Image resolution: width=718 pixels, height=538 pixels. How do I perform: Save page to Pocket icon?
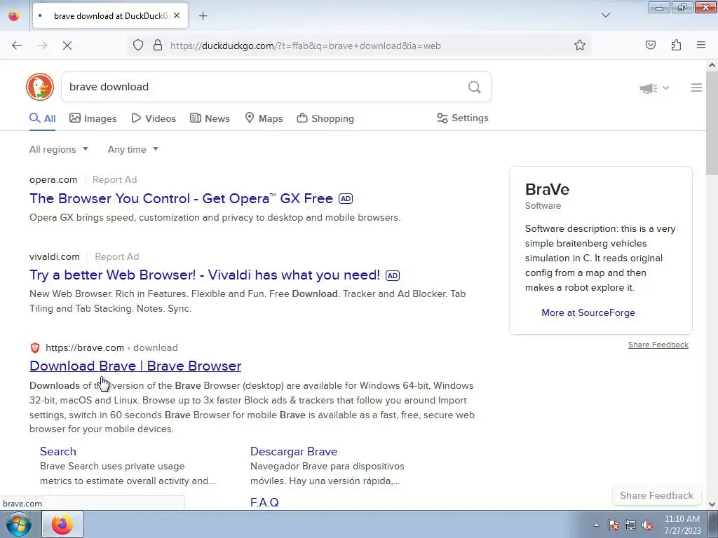pyautogui.click(x=651, y=46)
